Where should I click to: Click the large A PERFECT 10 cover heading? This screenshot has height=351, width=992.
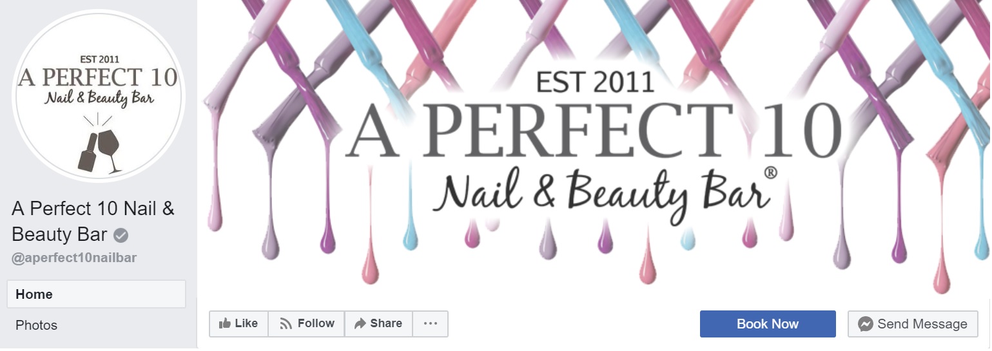point(594,132)
